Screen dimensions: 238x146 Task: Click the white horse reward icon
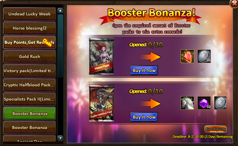pos(187,103)
